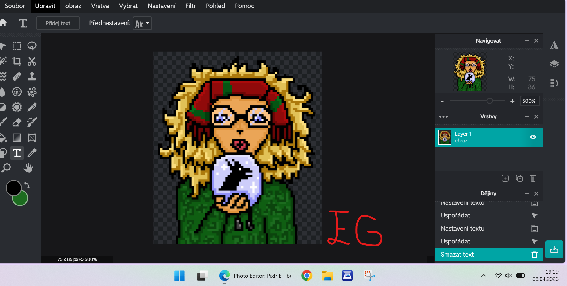Swap foreground and background colors

[x=27, y=185]
